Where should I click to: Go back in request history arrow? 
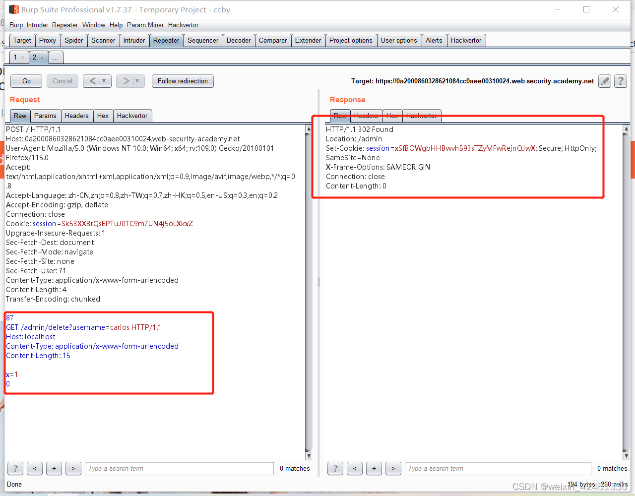92,81
